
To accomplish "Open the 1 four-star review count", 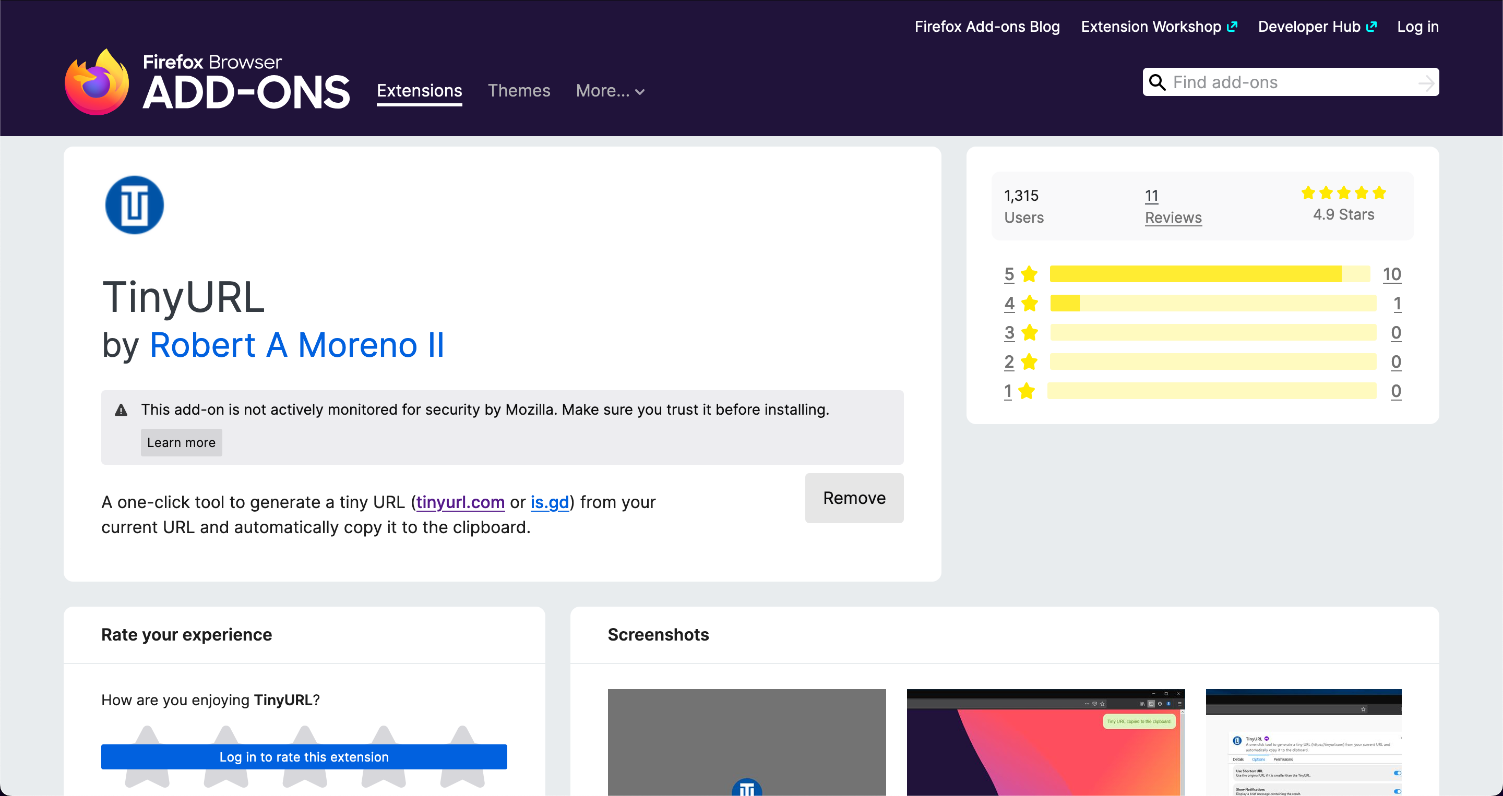I will coord(1397,303).
